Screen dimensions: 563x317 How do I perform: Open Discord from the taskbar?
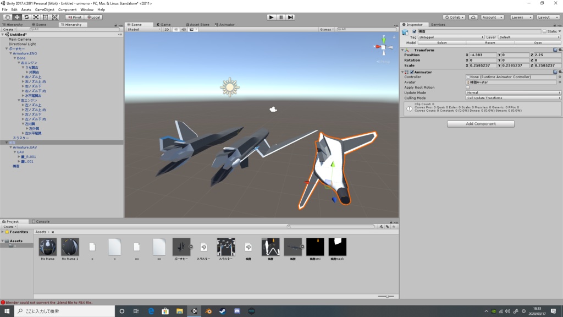[237, 311]
